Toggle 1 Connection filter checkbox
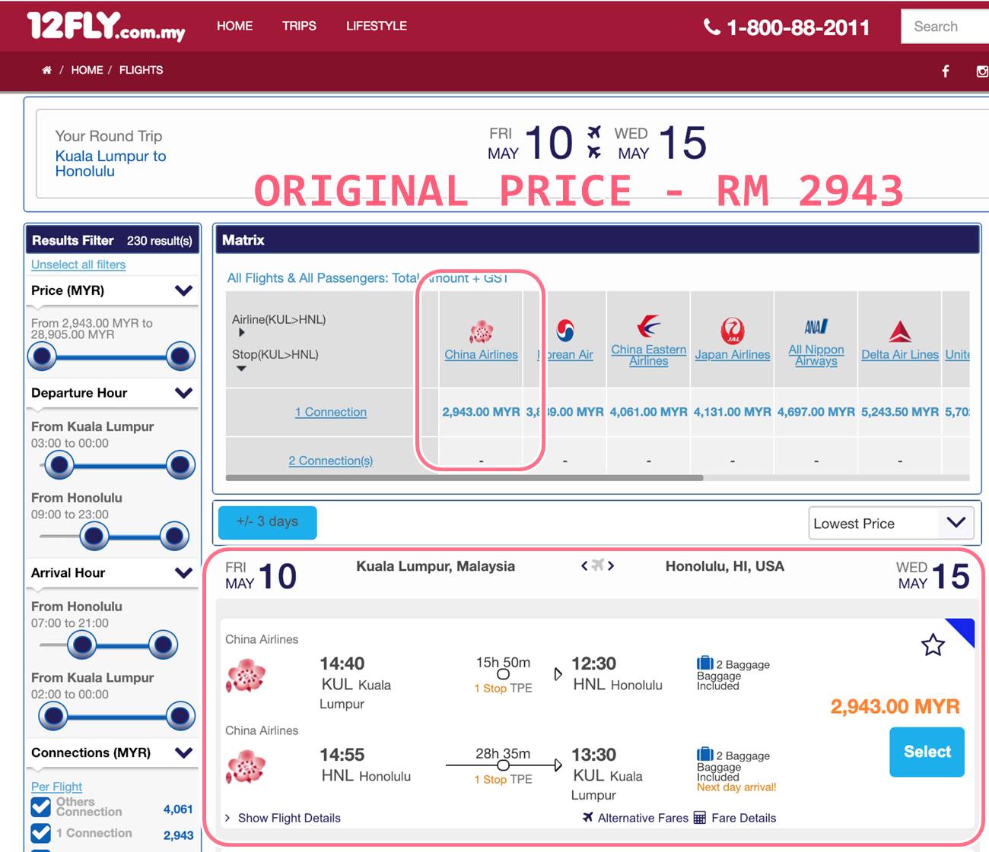The width and height of the screenshot is (989, 852). [x=41, y=834]
